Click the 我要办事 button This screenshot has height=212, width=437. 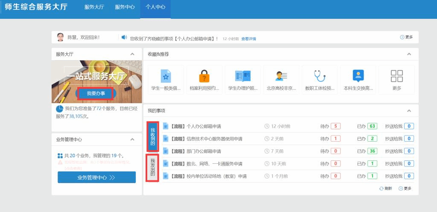pos(95,93)
